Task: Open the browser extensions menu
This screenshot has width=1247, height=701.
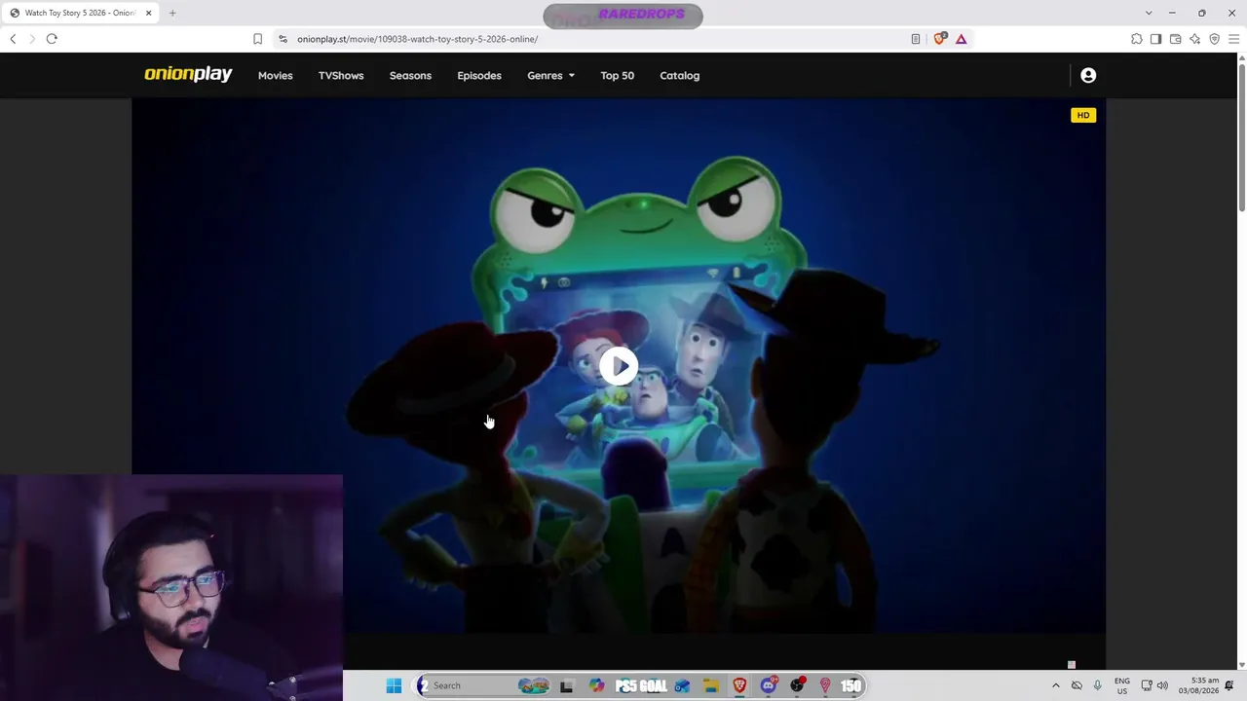Action: click(1136, 39)
